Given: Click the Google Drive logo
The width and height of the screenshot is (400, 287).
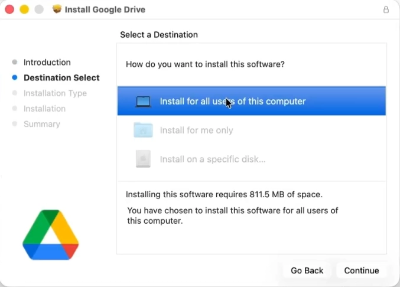Looking at the screenshot, I should [50, 235].
